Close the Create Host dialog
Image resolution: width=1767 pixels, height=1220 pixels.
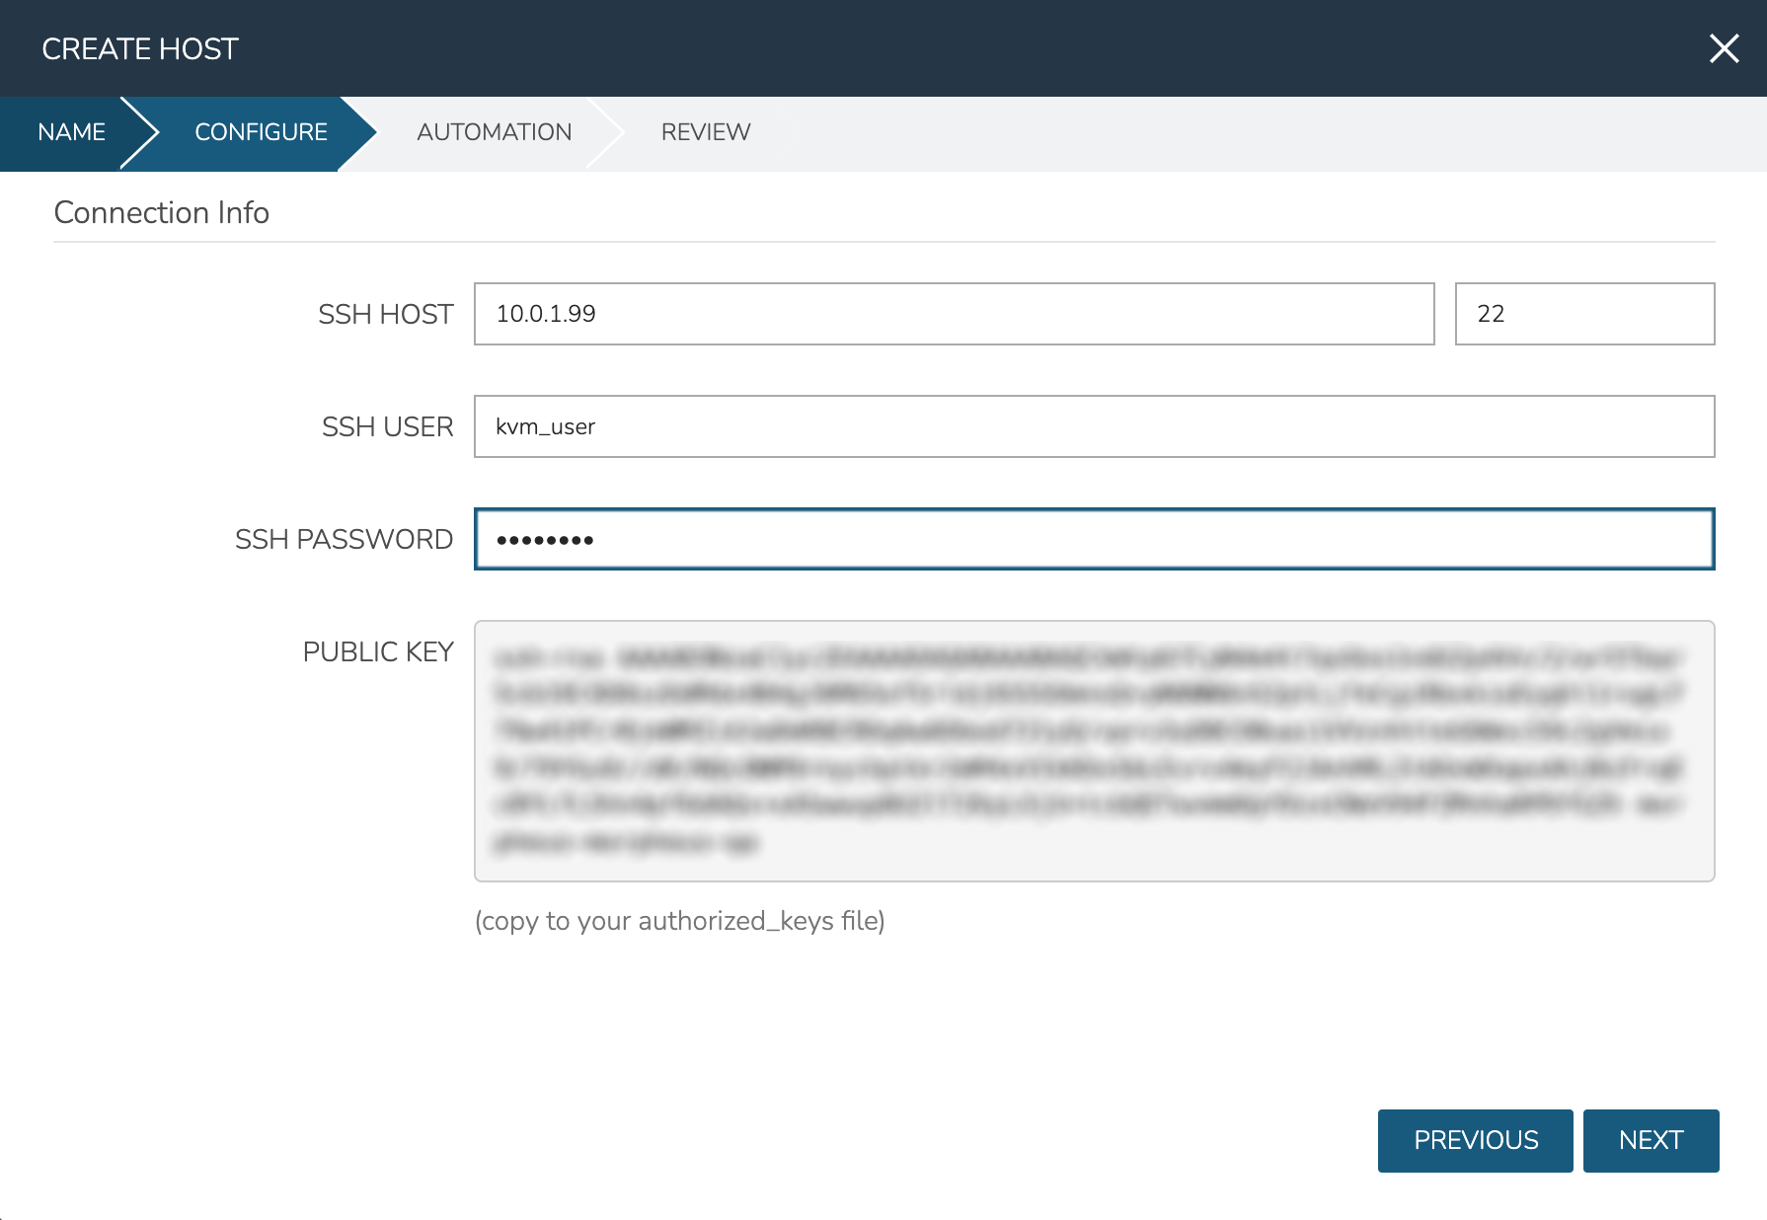[1724, 48]
